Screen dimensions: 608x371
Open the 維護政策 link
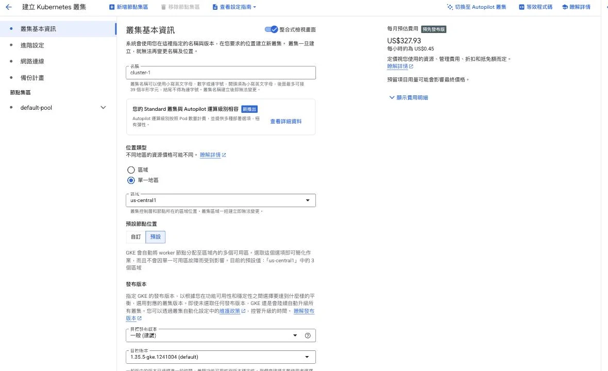pos(232,311)
